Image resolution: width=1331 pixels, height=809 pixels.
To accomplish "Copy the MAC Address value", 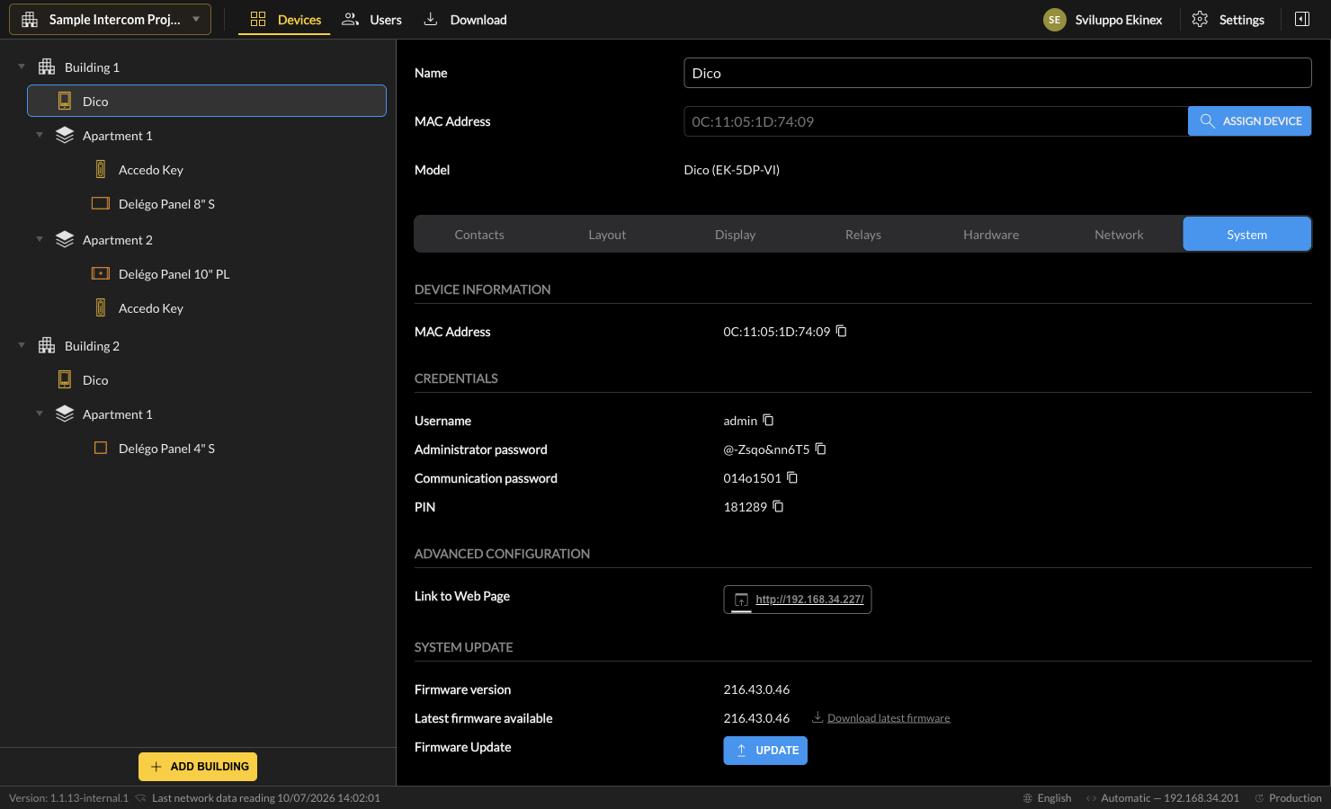I will (842, 331).
